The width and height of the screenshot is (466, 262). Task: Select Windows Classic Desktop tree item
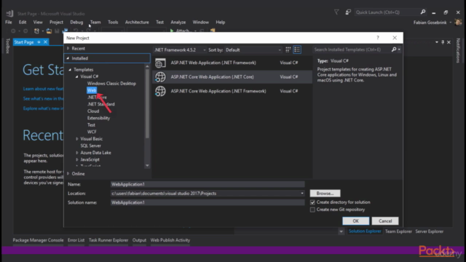[111, 84]
